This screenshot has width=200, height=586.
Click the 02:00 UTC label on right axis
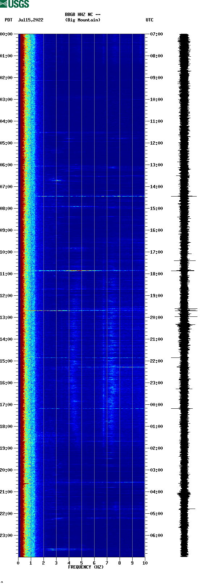157,448
